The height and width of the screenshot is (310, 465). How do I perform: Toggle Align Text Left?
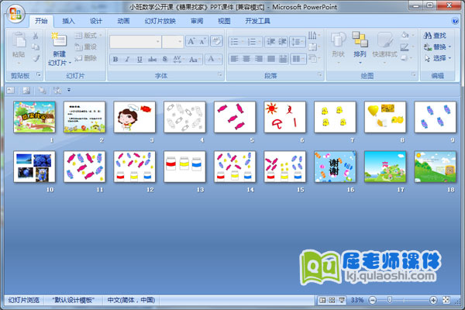234,59
